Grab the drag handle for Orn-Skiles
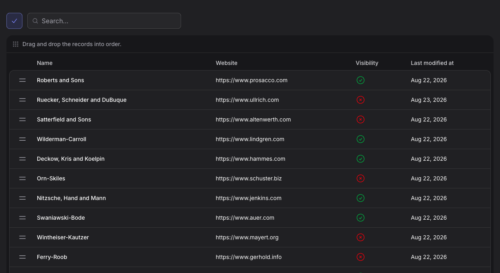Screen dimensions: 500x273 tap(22, 178)
